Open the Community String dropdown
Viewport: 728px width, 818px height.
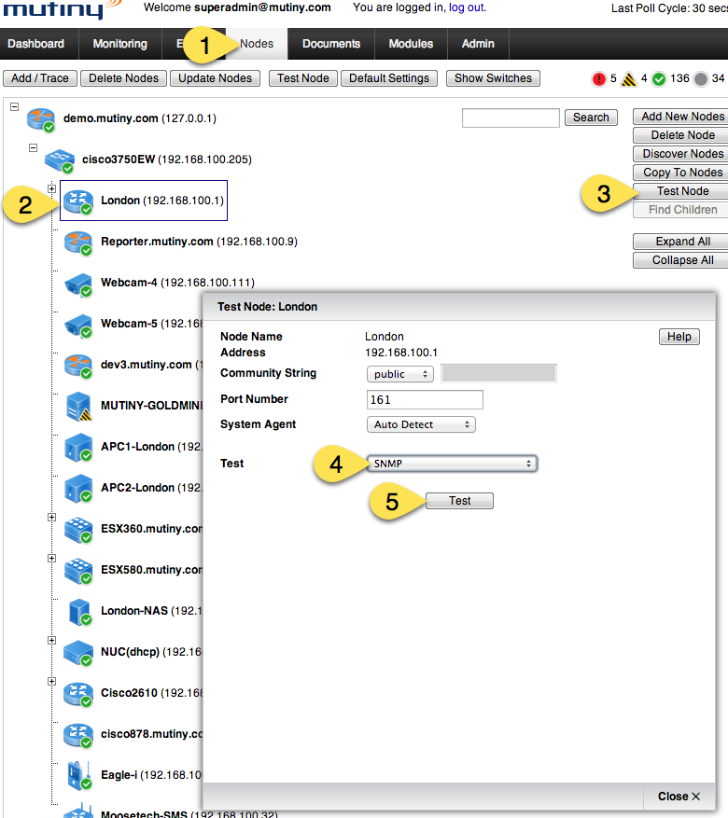[x=400, y=374]
